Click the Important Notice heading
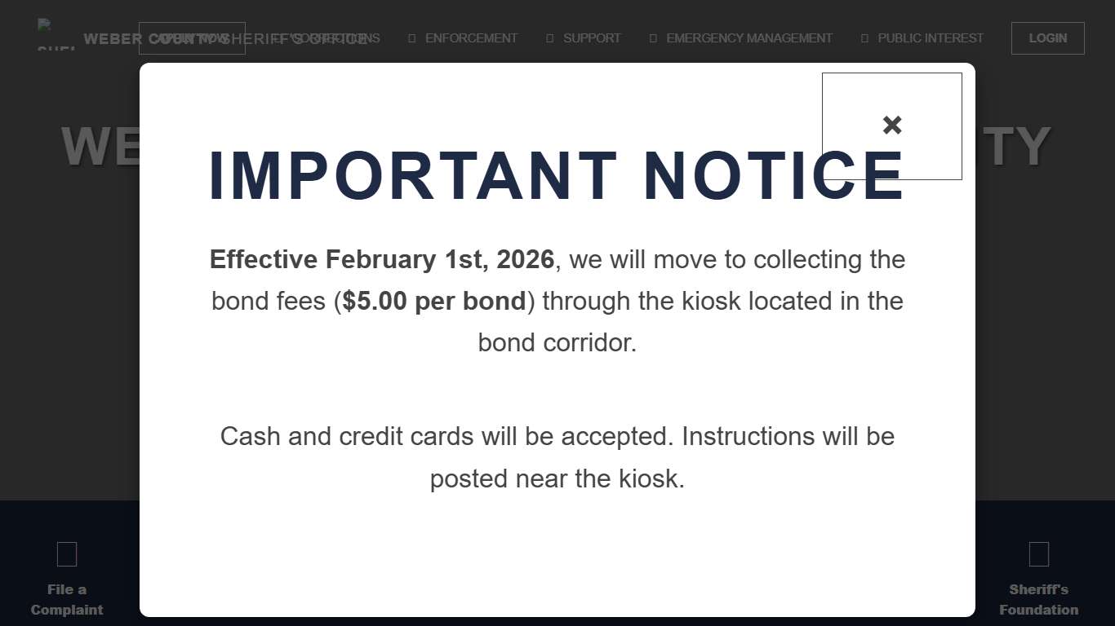 coord(557,176)
